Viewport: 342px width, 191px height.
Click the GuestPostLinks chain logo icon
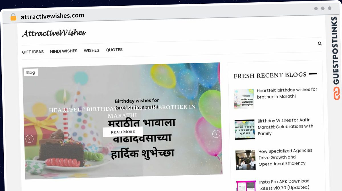pyautogui.click(x=337, y=94)
